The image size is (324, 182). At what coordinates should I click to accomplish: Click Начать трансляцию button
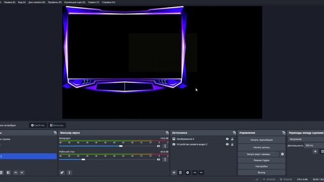(x=262, y=140)
